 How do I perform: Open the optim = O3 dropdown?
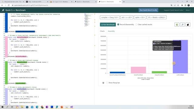tap(140, 18)
